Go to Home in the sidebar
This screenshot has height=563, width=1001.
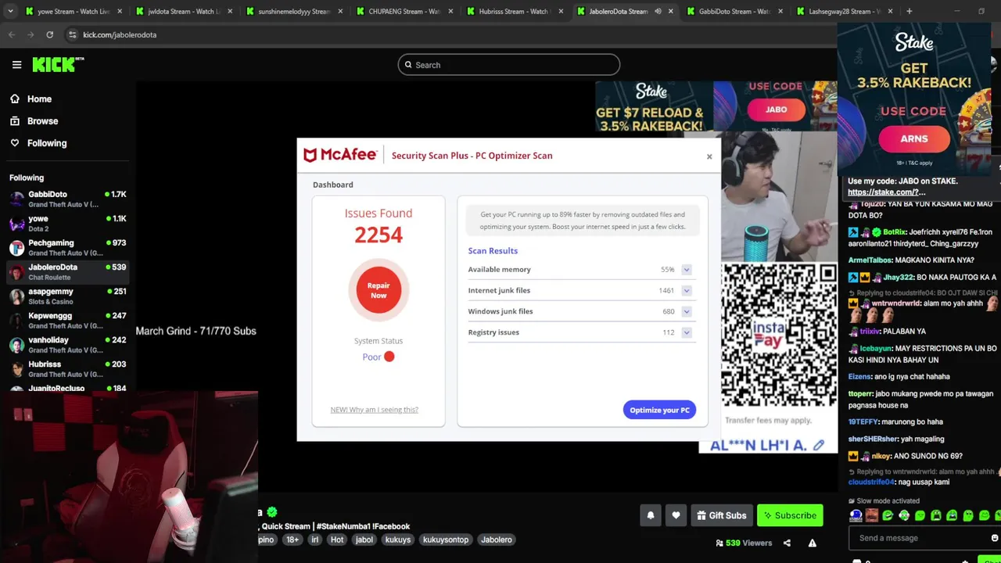tap(31, 99)
